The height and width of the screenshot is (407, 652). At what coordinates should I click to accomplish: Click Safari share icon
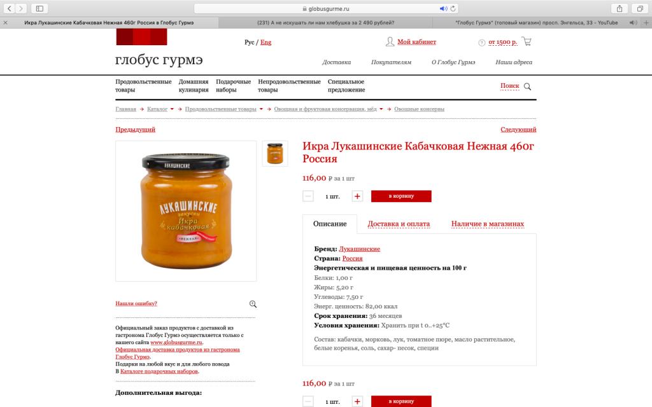click(619, 8)
